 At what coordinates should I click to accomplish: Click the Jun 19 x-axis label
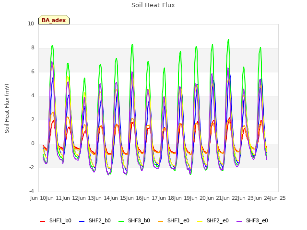[x=182, y=198]
